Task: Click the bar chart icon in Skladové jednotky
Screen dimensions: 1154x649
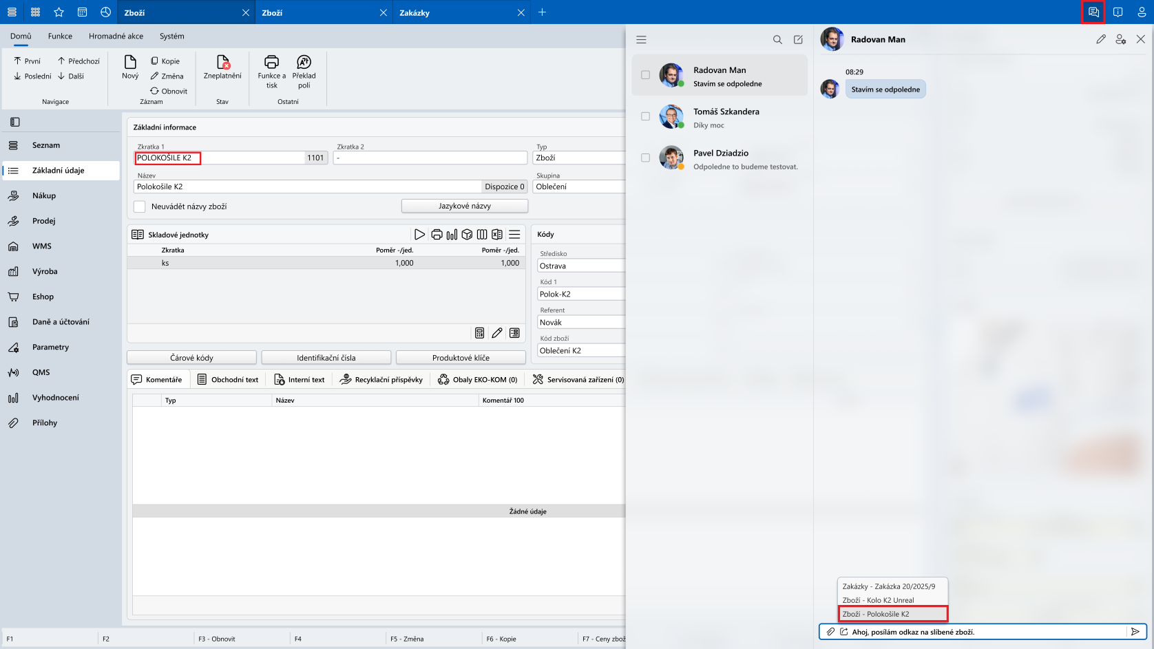Action: pos(452,235)
